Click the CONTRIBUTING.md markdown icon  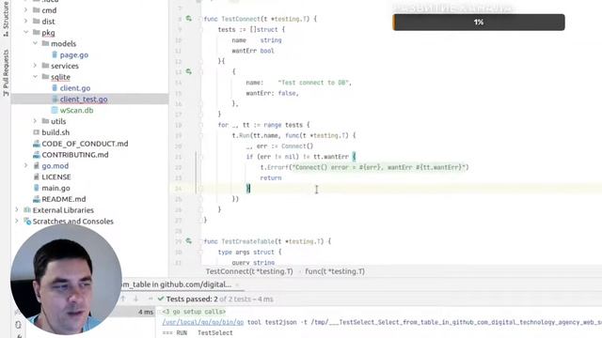tap(37, 155)
